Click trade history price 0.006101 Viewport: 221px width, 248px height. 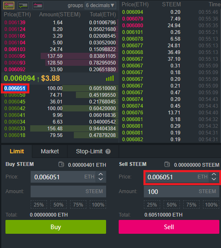pyautogui.click(x=133, y=32)
